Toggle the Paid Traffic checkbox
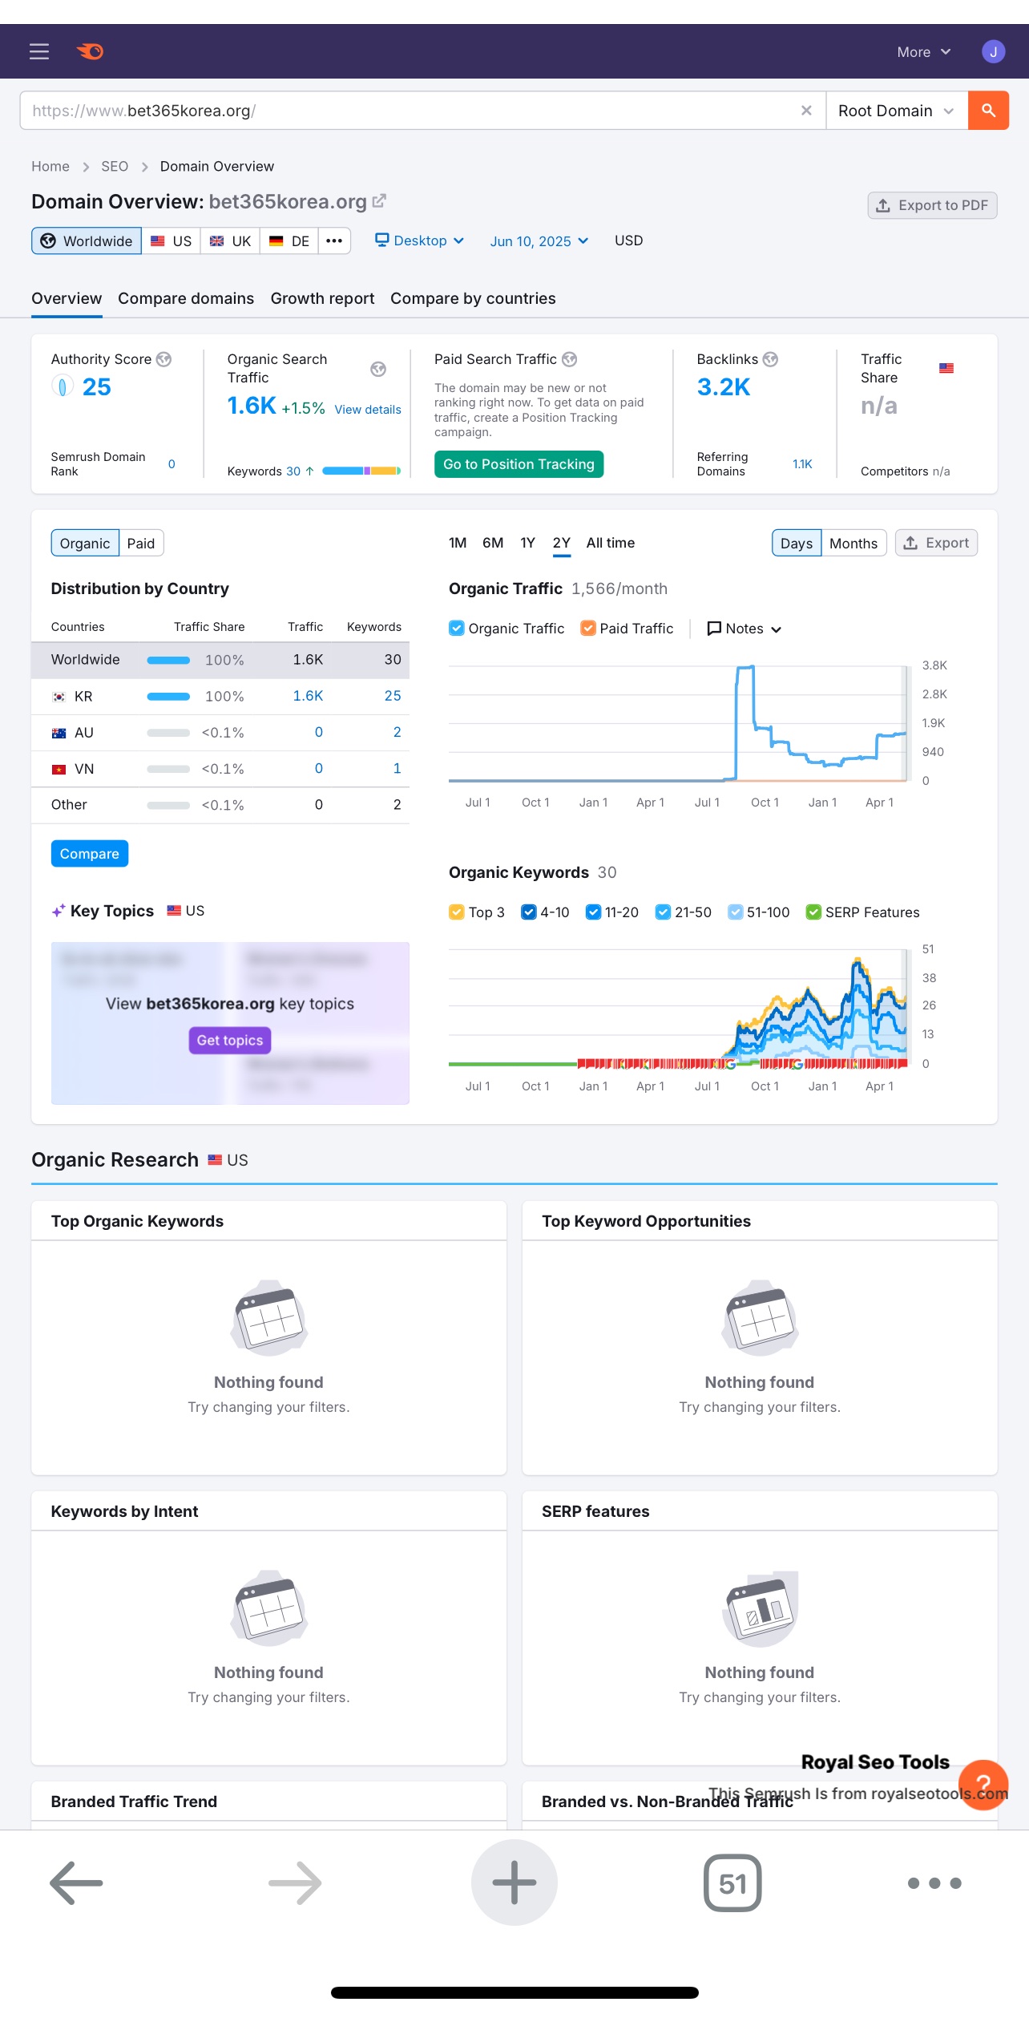This screenshot has width=1029, height=2018. (x=588, y=629)
